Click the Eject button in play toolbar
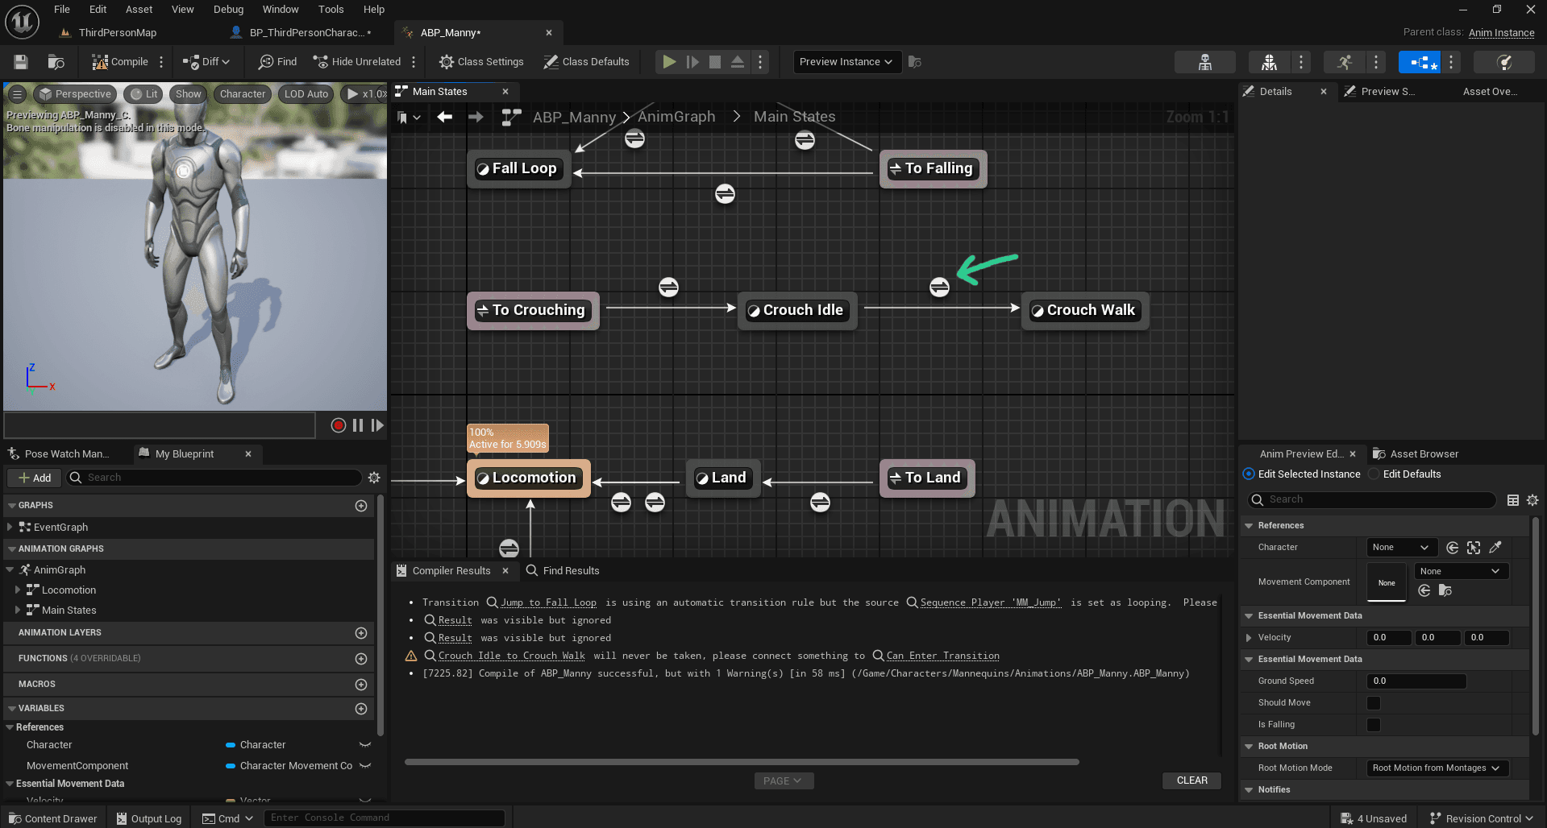1547x828 pixels. click(x=738, y=62)
